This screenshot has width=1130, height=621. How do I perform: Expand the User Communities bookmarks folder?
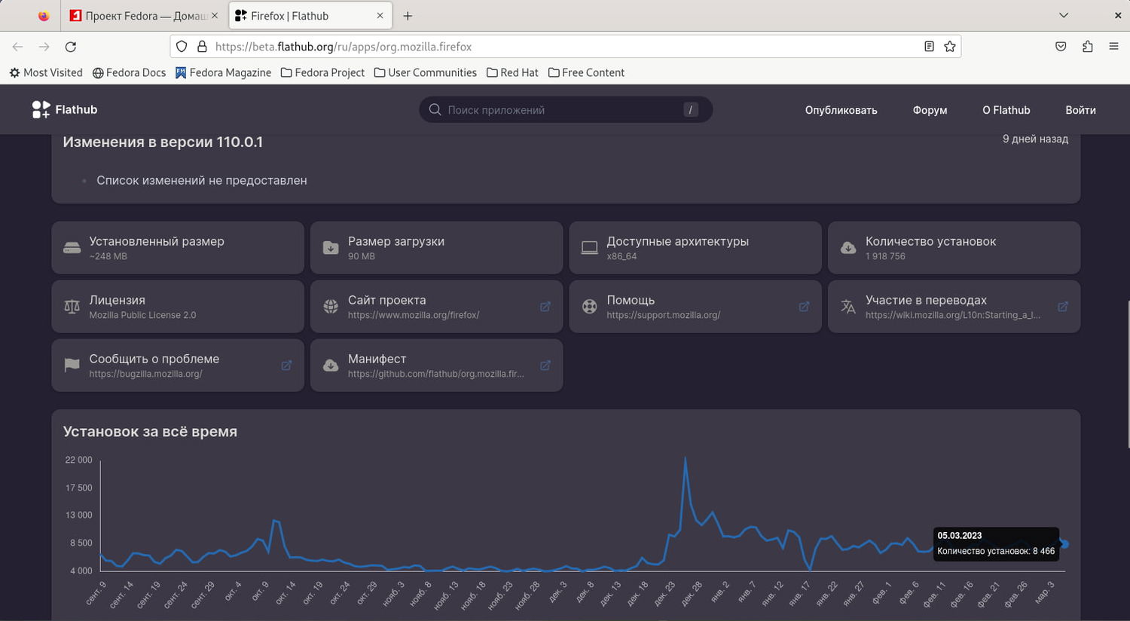pos(425,72)
